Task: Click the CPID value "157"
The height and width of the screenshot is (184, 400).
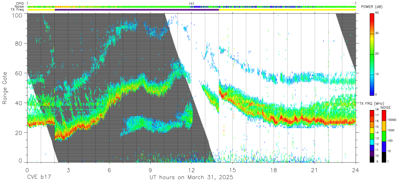Action: point(192,4)
